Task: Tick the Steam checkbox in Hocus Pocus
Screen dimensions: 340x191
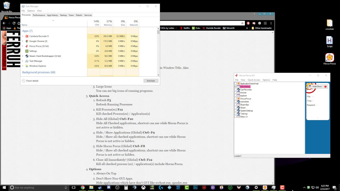Action: pos(235,108)
